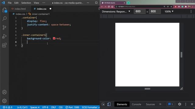Open DevTools settings gear
This screenshot has height=109, width=195.
click(179, 104)
